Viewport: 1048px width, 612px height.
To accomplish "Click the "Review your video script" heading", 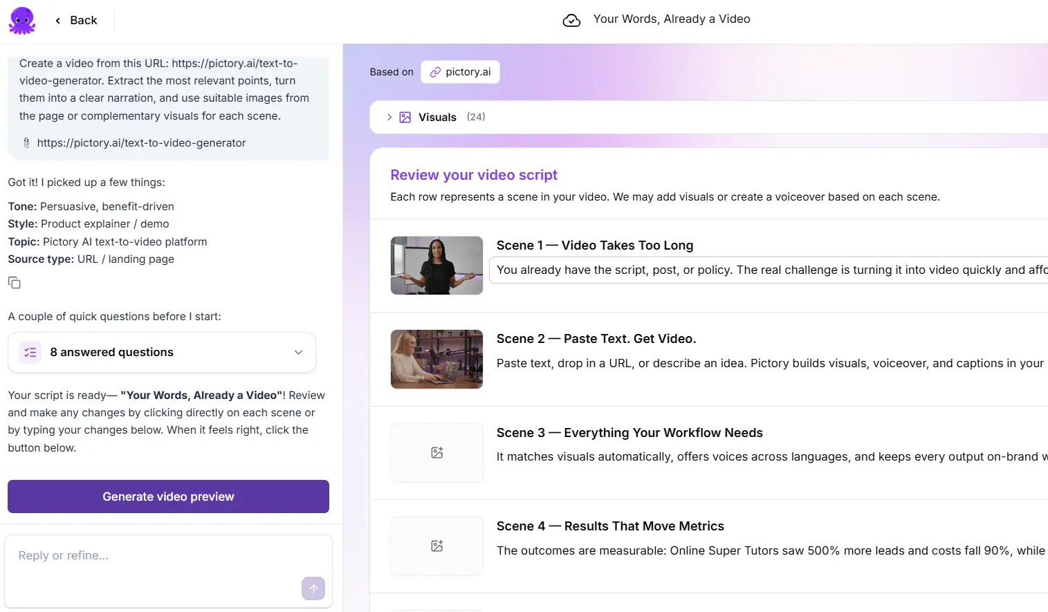I will [x=474, y=175].
